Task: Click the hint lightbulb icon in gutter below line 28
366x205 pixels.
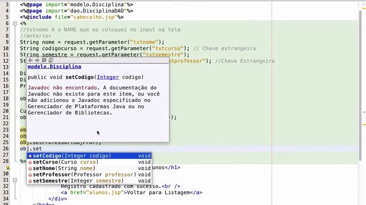Action: point(7,167)
